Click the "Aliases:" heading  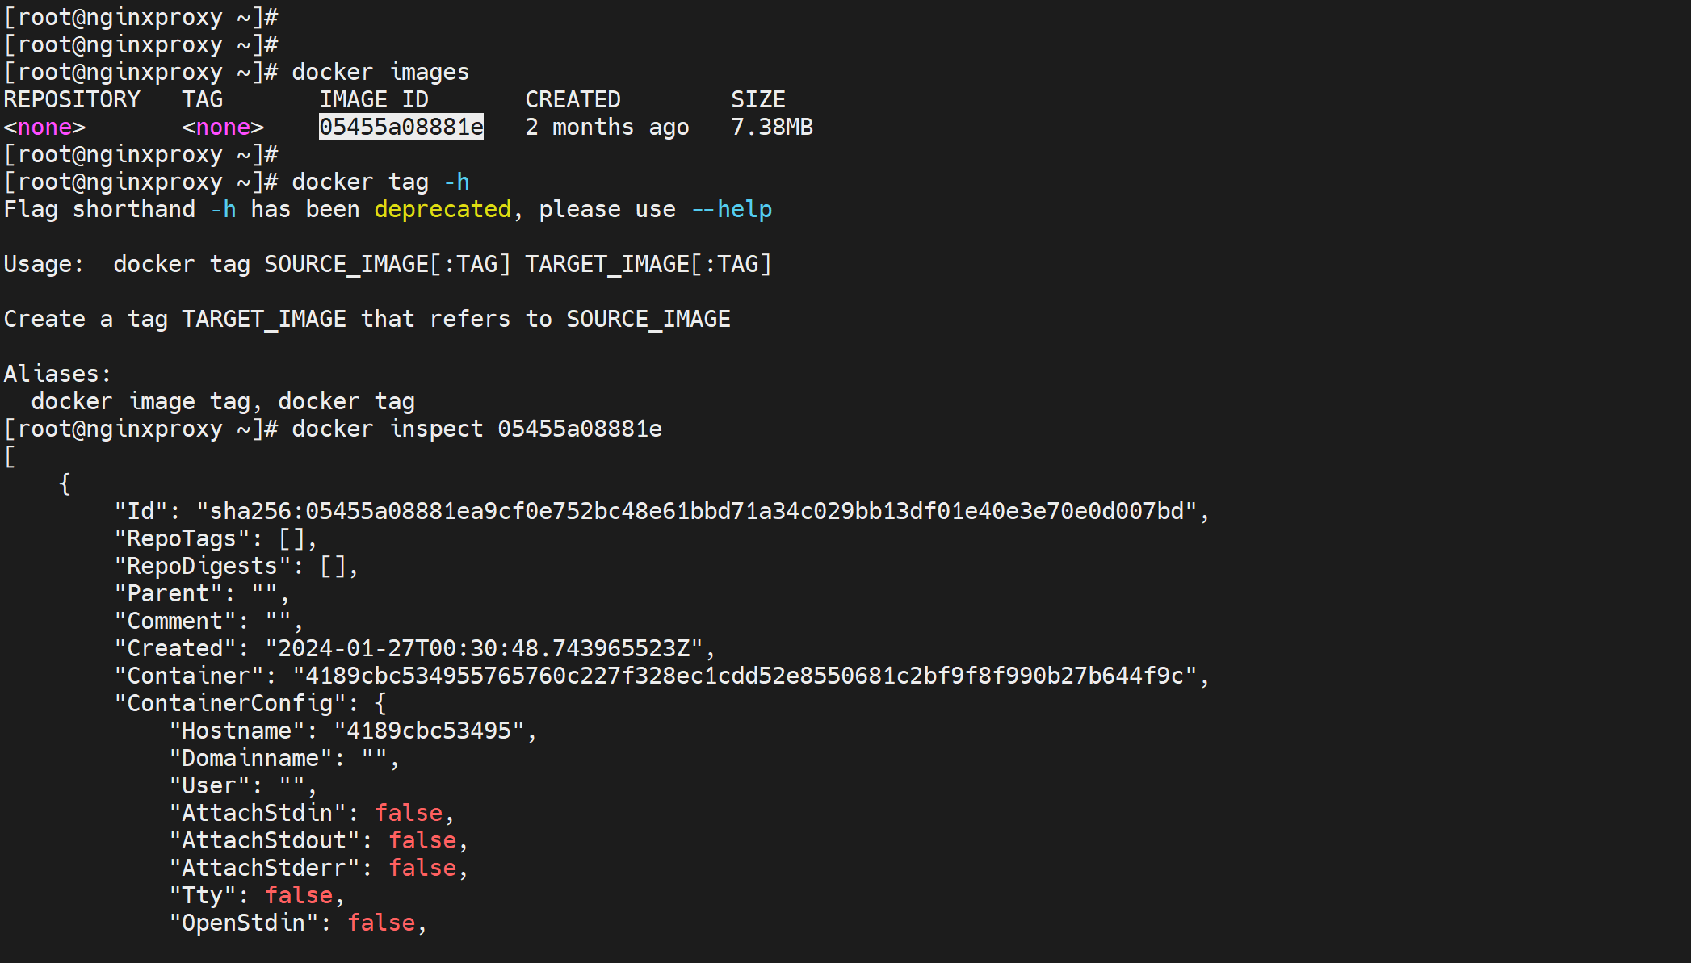(x=57, y=374)
